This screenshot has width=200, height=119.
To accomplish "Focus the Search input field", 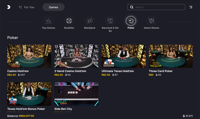I will (x=156, y=7).
